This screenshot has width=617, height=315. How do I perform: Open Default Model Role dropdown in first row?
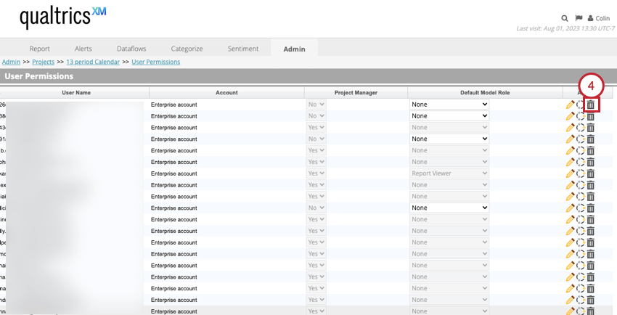point(449,105)
